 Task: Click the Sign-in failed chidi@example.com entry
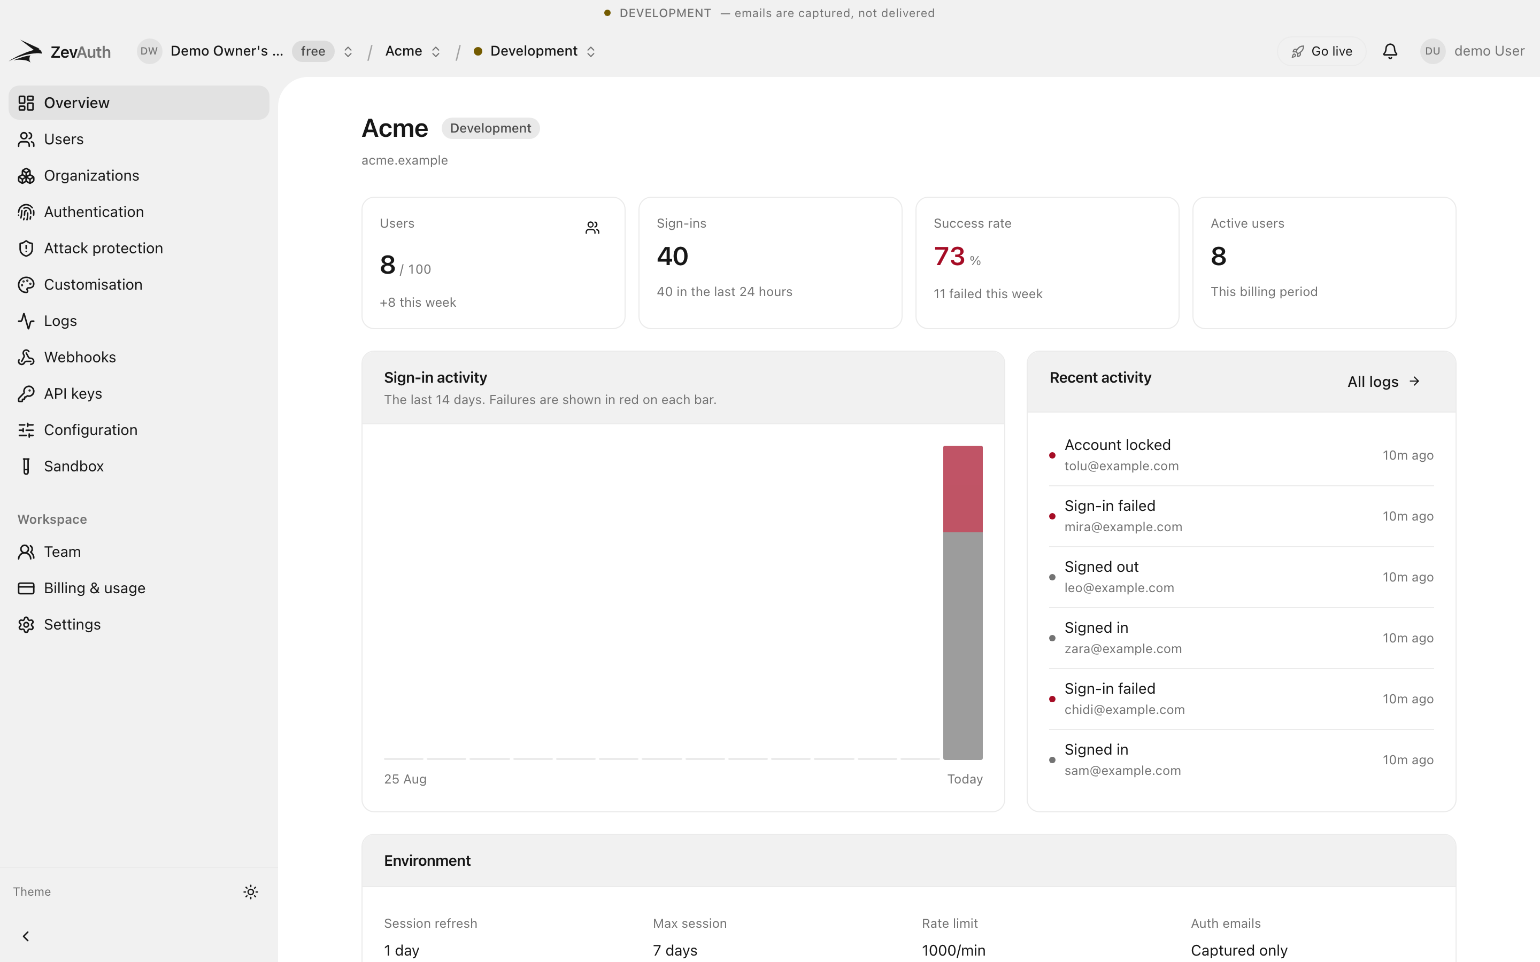click(x=1241, y=699)
